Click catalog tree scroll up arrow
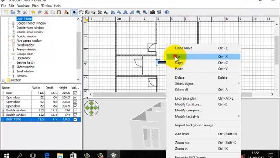 (78, 19)
